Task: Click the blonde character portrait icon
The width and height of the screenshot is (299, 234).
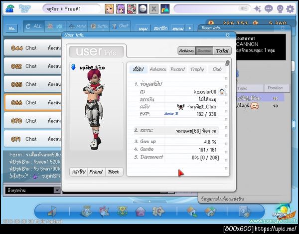Action: point(110,9)
